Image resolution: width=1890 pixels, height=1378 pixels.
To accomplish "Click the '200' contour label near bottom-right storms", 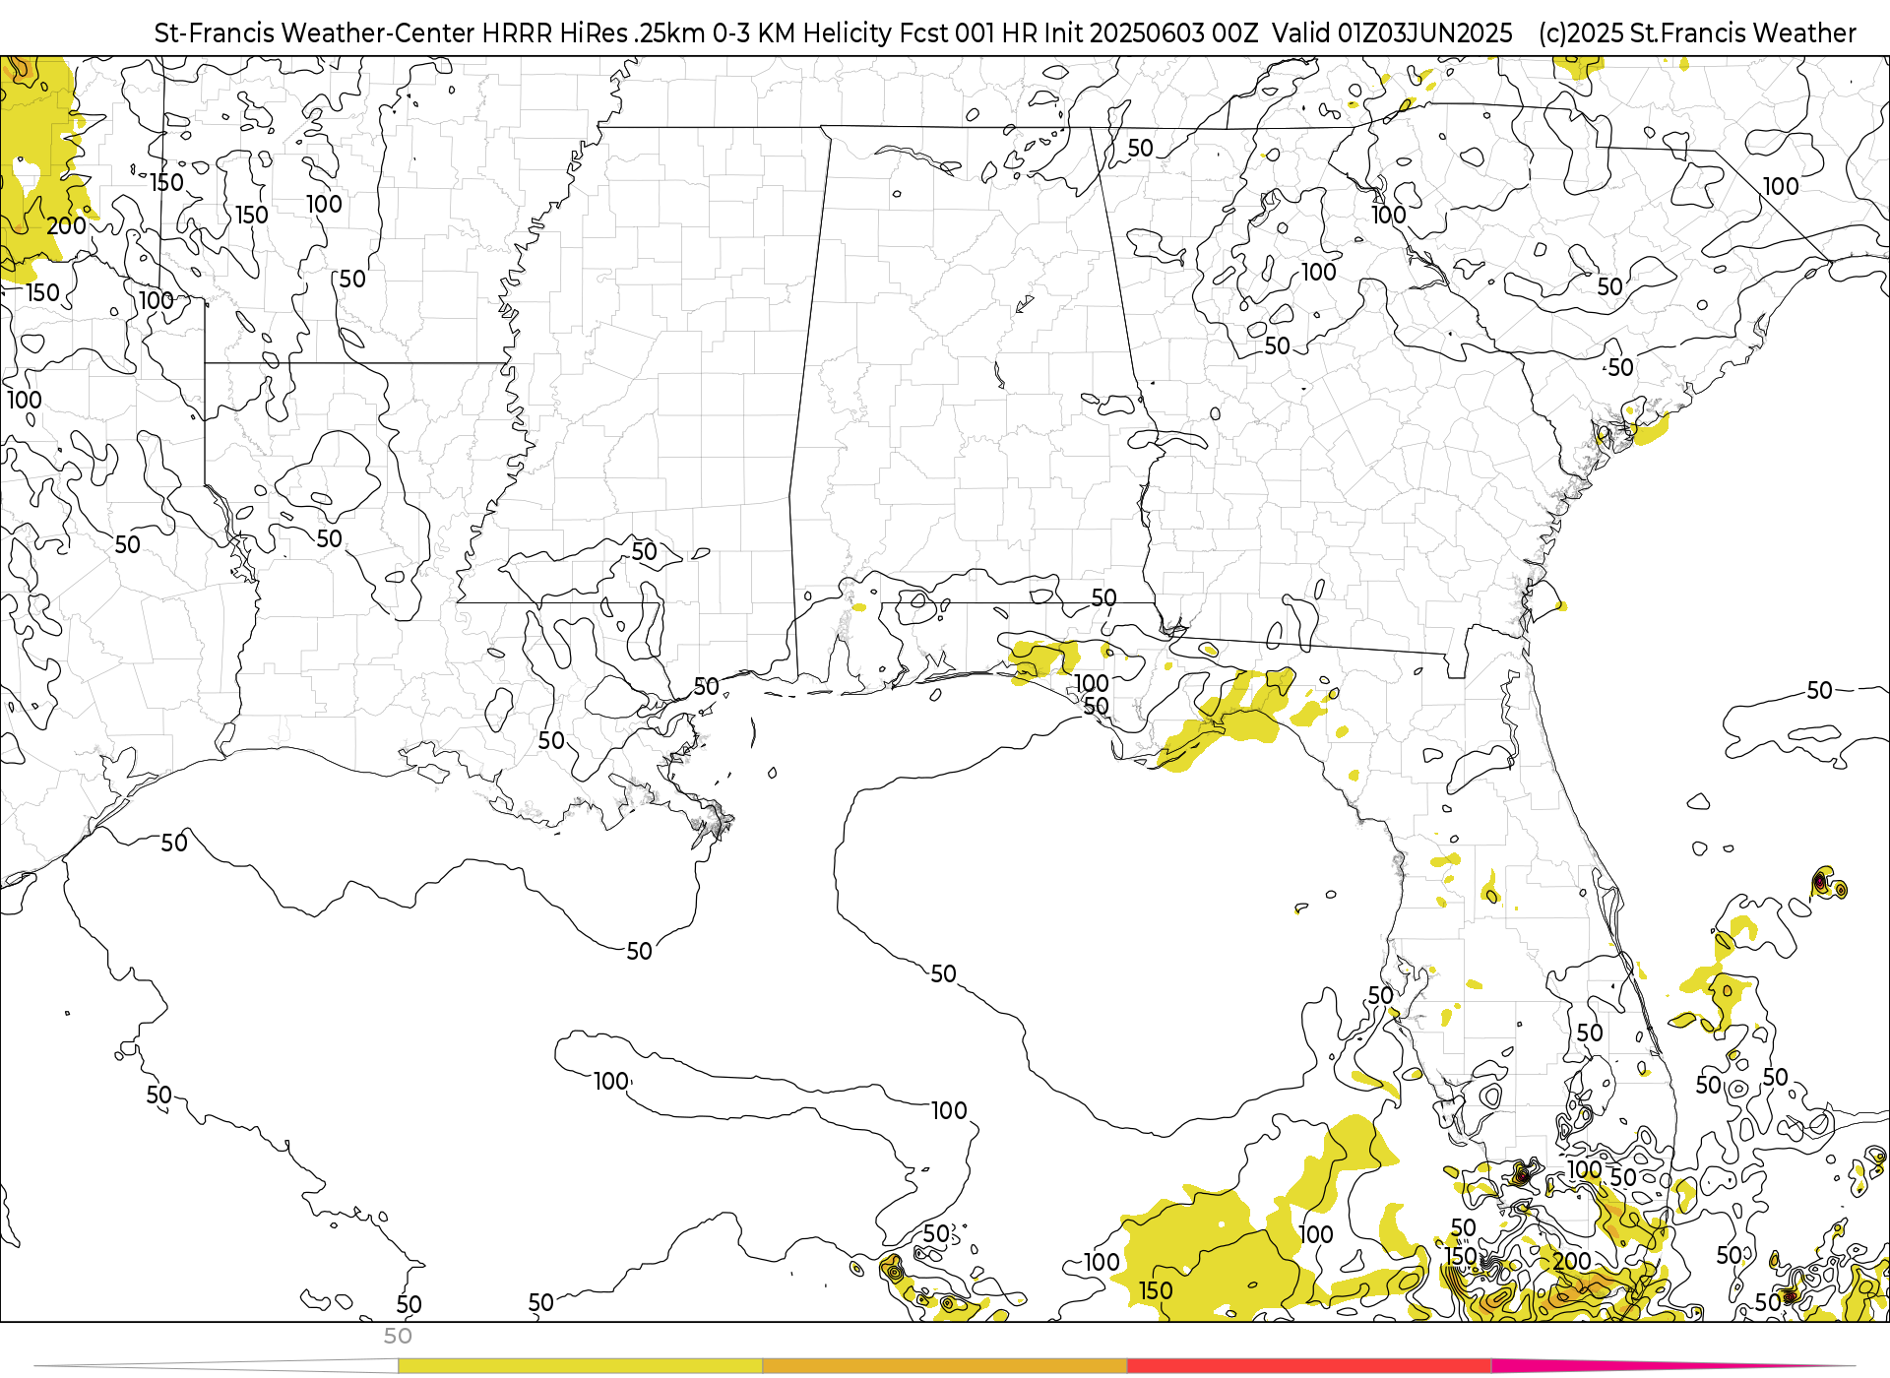I will [1572, 1261].
